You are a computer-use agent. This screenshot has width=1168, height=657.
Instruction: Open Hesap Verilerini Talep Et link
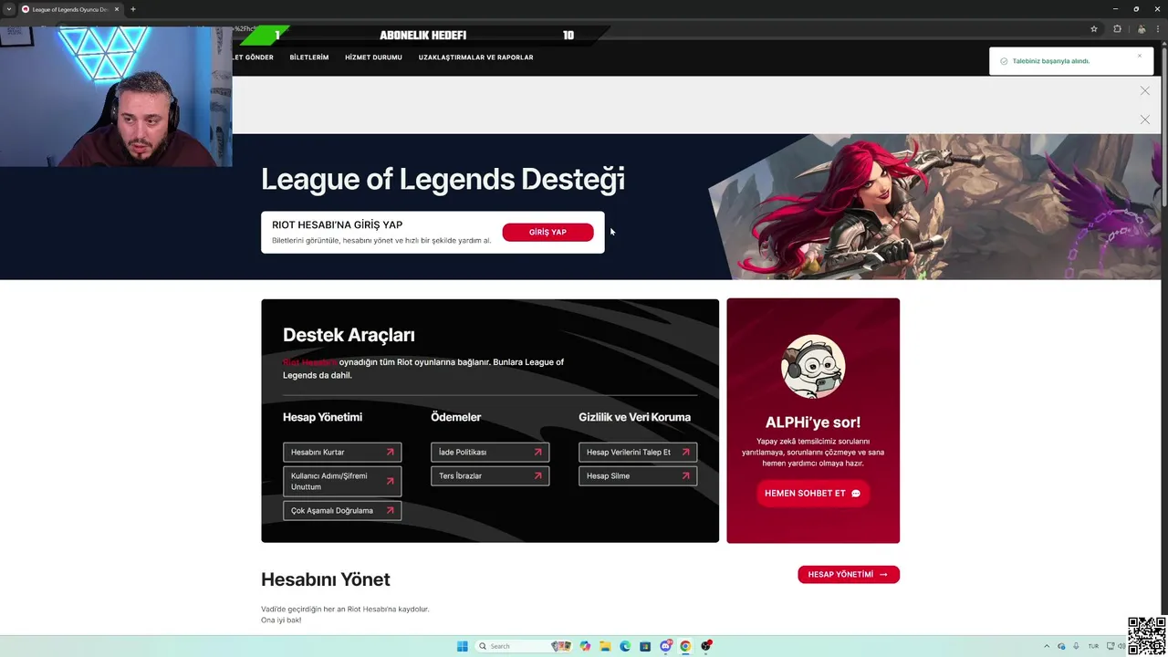point(638,452)
